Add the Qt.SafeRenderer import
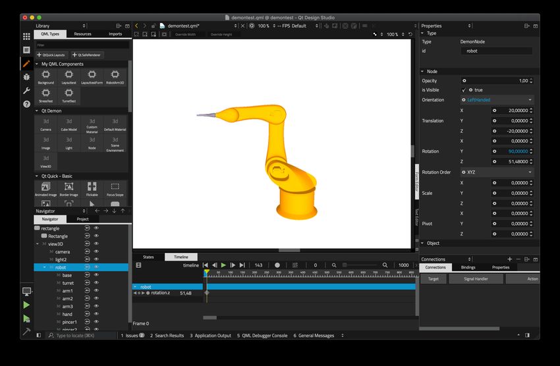Viewport: 560px width, 366px height. tap(87, 55)
